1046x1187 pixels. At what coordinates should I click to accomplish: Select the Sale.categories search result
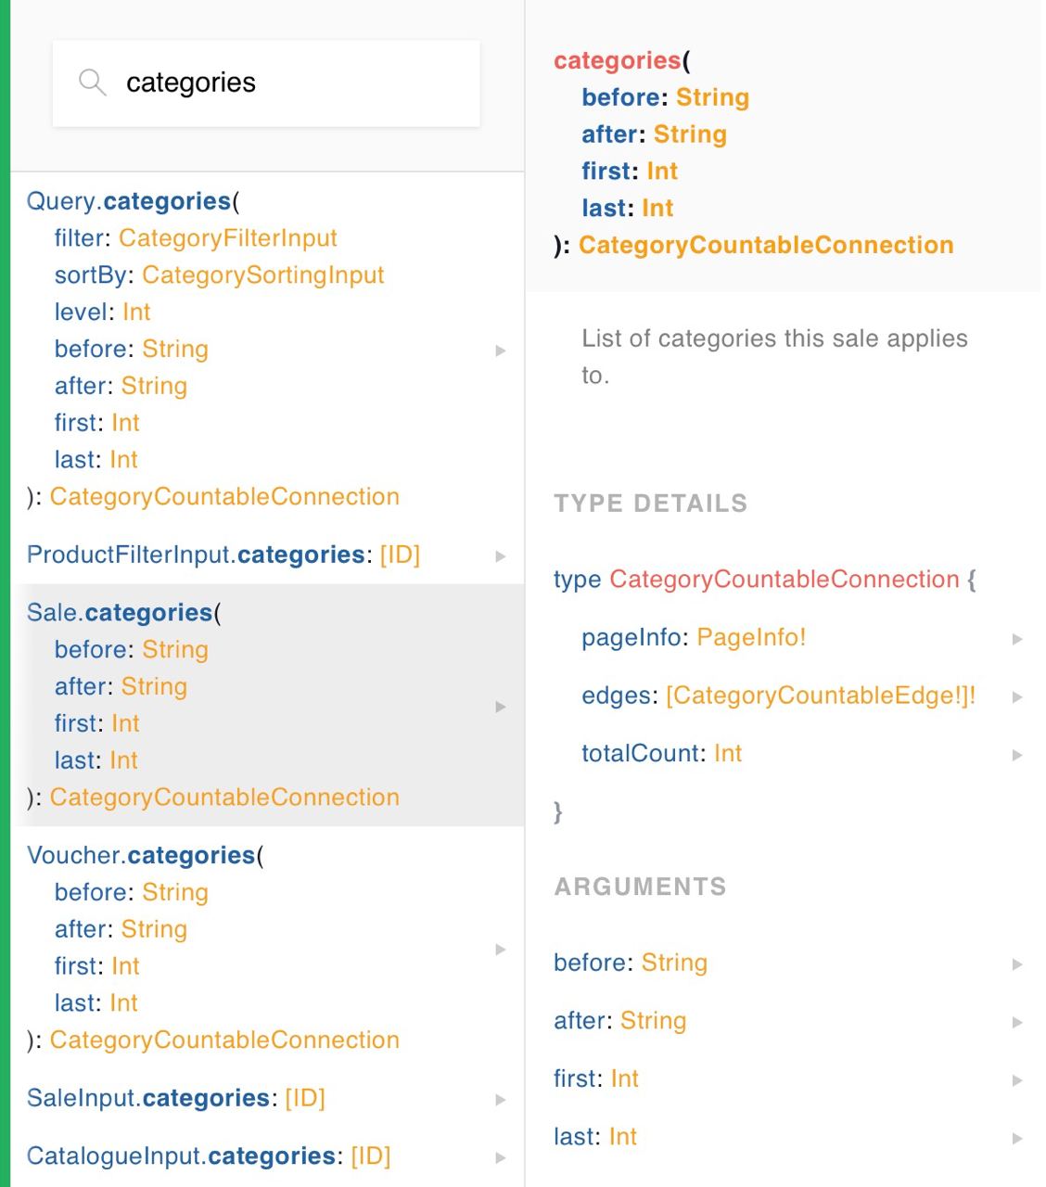click(x=267, y=705)
